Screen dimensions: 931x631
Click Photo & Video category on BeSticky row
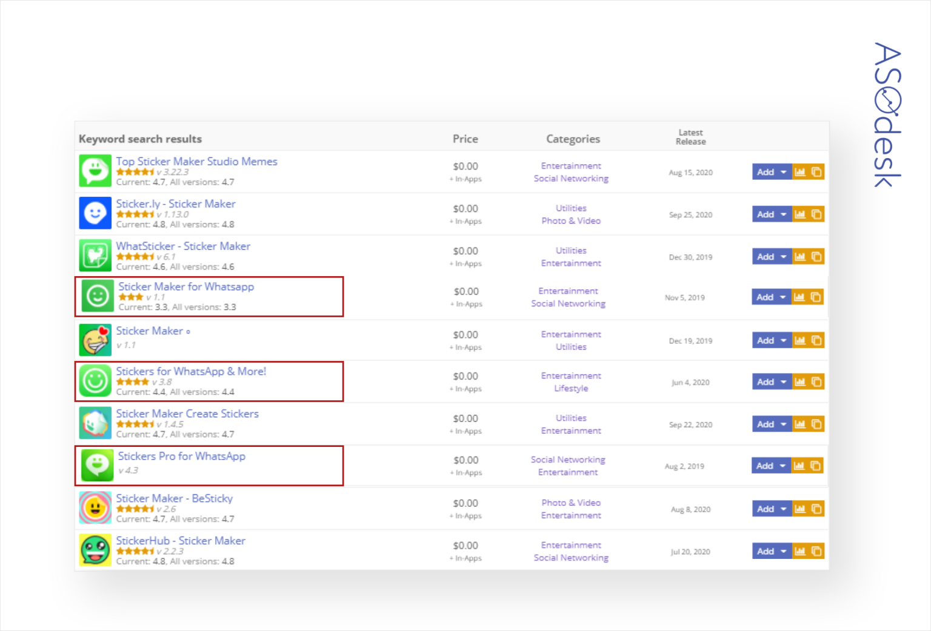pyautogui.click(x=570, y=503)
